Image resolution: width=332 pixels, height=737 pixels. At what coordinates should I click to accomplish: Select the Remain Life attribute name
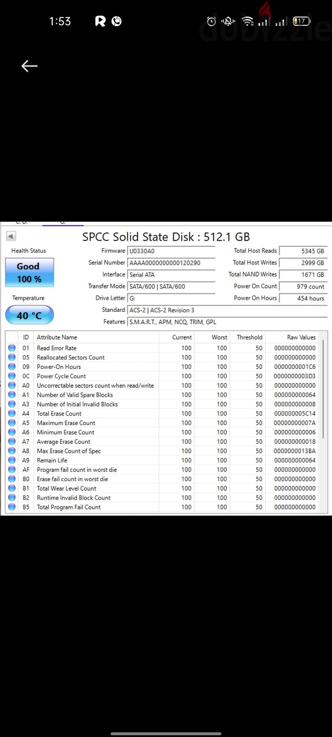coord(52,460)
